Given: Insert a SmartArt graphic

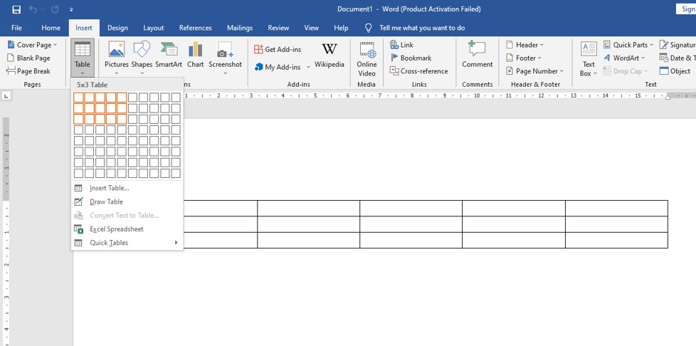Looking at the screenshot, I should click(169, 55).
